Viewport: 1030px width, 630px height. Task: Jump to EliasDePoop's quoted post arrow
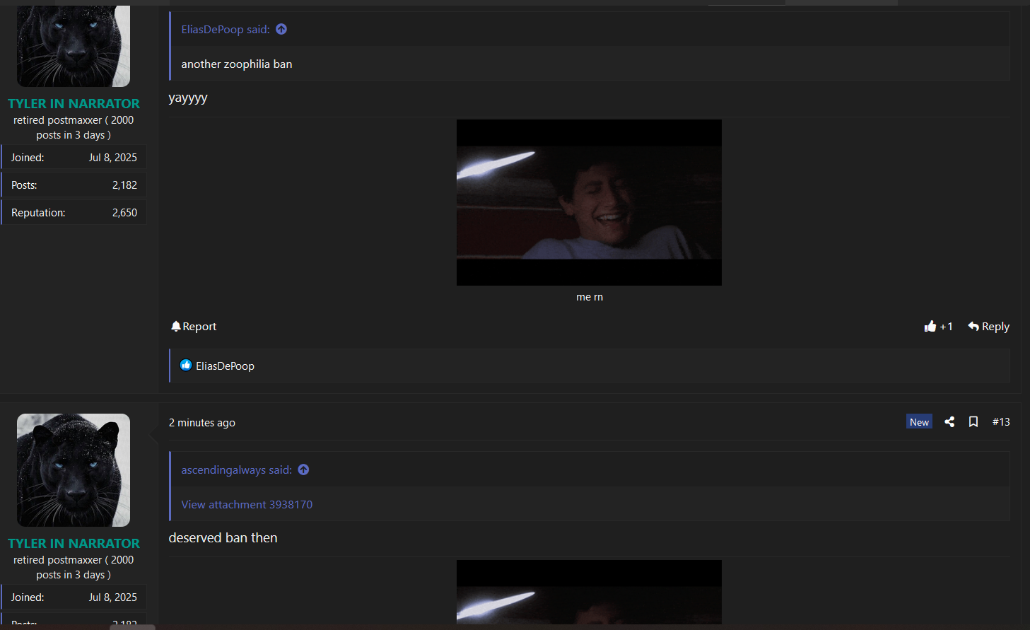click(281, 29)
